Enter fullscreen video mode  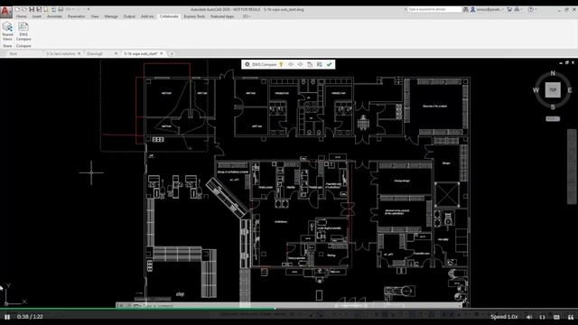click(542, 317)
